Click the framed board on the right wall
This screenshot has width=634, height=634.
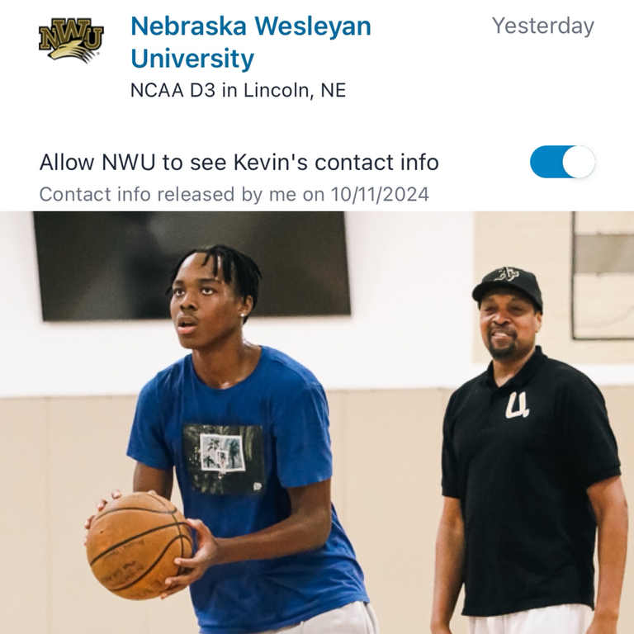click(x=603, y=275)
